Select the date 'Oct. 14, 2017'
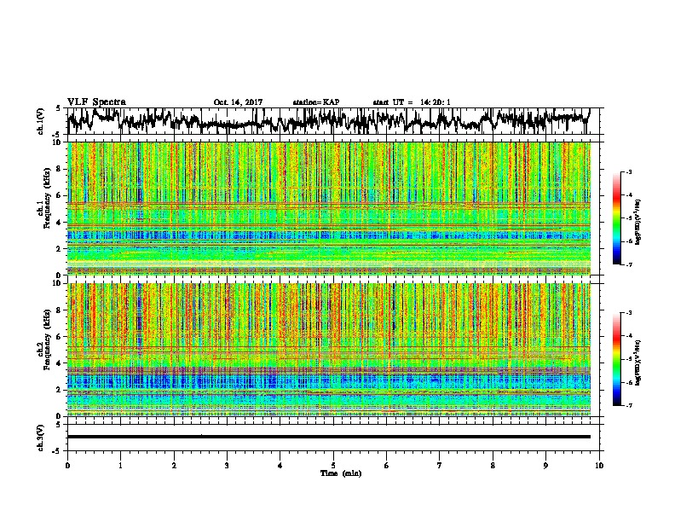Image resolution: width=675 pixels, height=522 pixels. tap(238, 102)
